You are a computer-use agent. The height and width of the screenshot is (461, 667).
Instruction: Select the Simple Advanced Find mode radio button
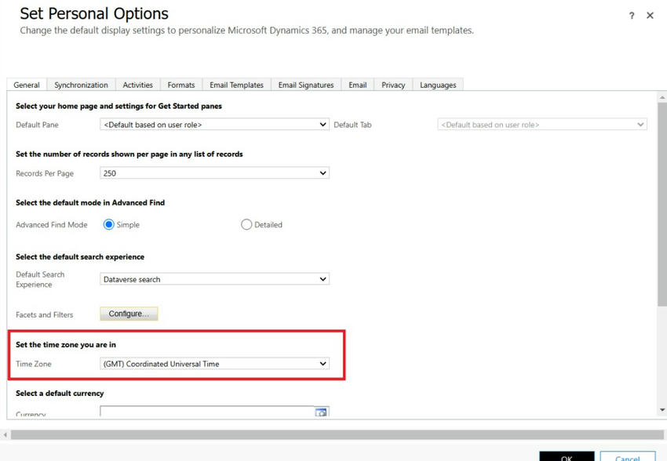coord(108,224)
